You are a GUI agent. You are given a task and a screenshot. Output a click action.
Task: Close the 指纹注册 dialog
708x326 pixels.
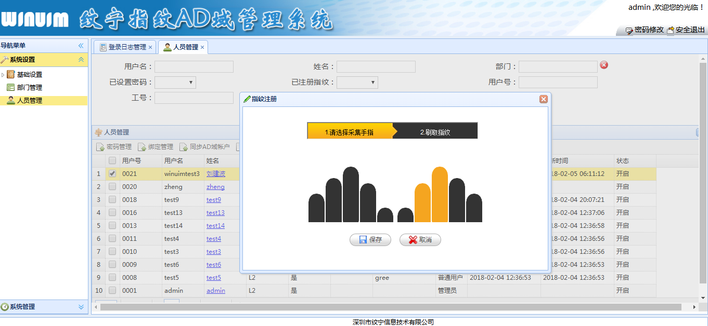[544, 99]
